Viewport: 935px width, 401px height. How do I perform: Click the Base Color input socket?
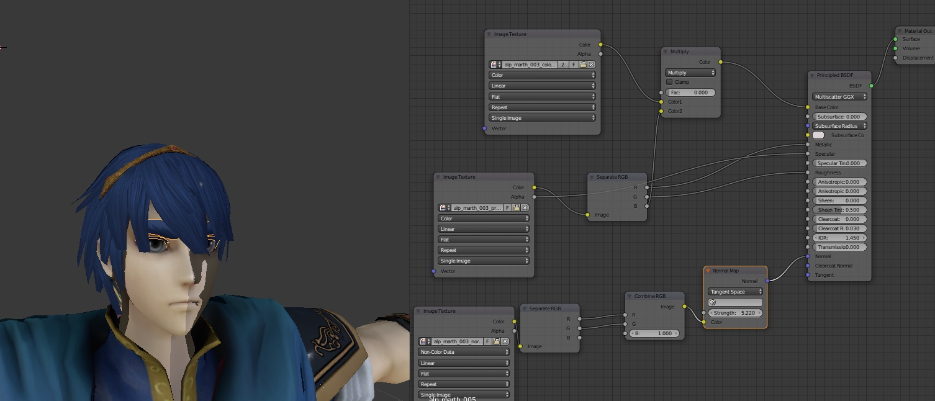808,107
